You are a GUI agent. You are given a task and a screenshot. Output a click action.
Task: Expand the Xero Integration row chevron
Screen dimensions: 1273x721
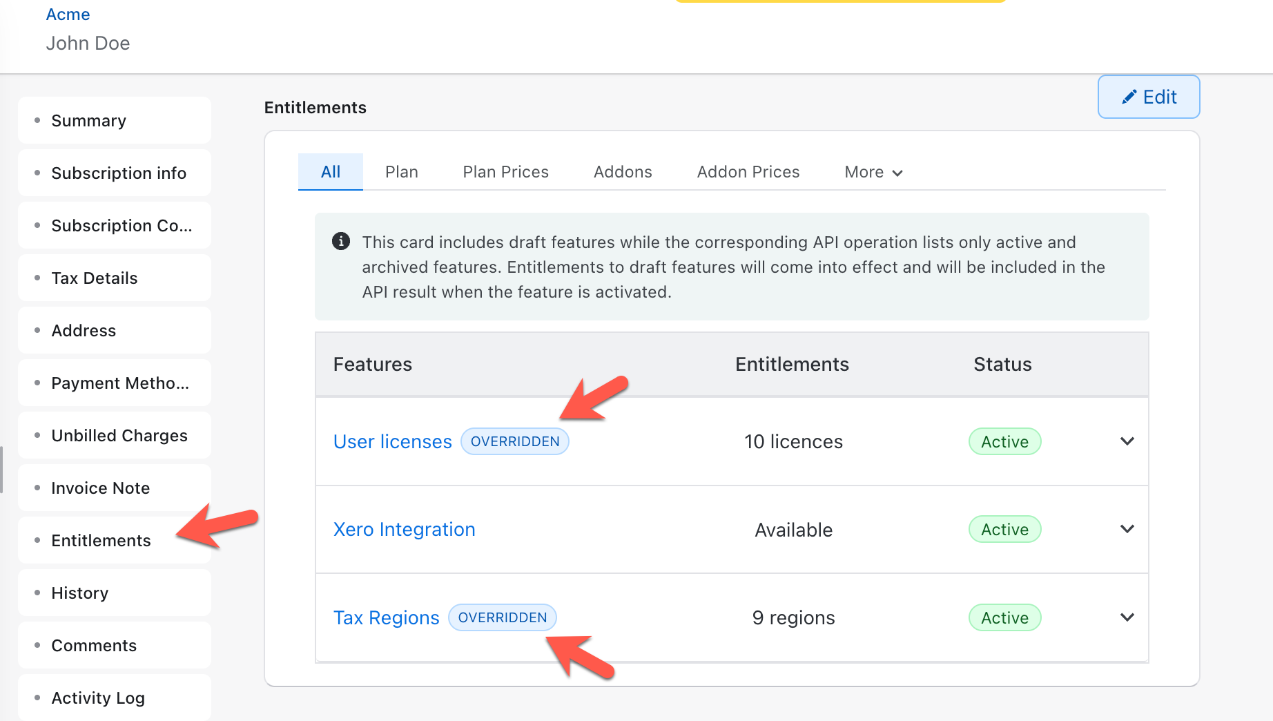click(1127, 529)
